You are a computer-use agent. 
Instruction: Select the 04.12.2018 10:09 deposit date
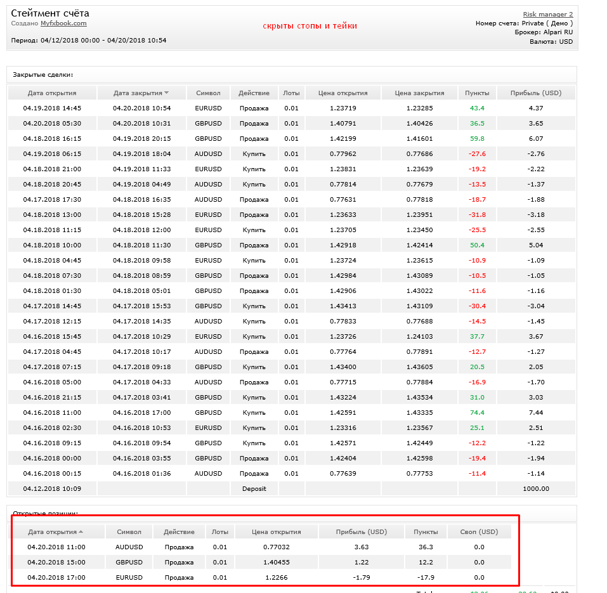click(x=52, y=489)
